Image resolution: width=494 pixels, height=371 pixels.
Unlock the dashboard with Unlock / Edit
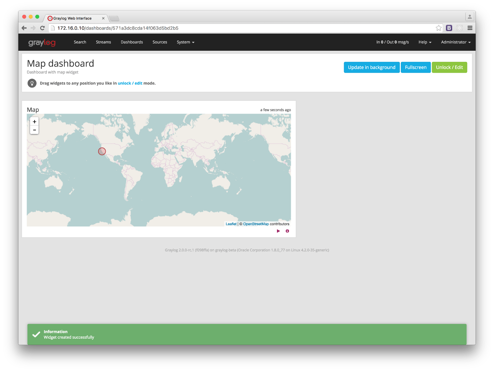[449, 67]
